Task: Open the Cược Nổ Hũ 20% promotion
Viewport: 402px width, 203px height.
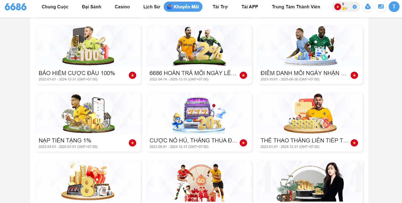Action: [x=199, y=122]
